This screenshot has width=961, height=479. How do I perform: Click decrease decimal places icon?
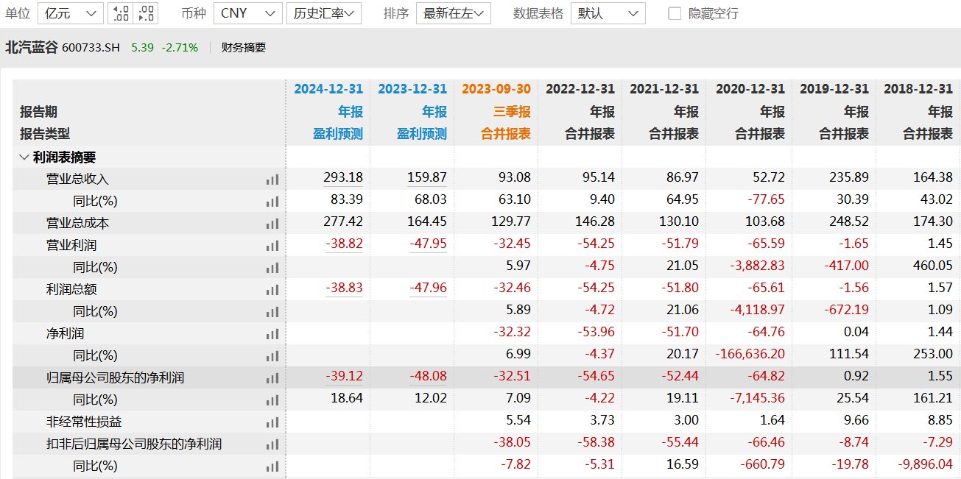click(x=147, y=13)
